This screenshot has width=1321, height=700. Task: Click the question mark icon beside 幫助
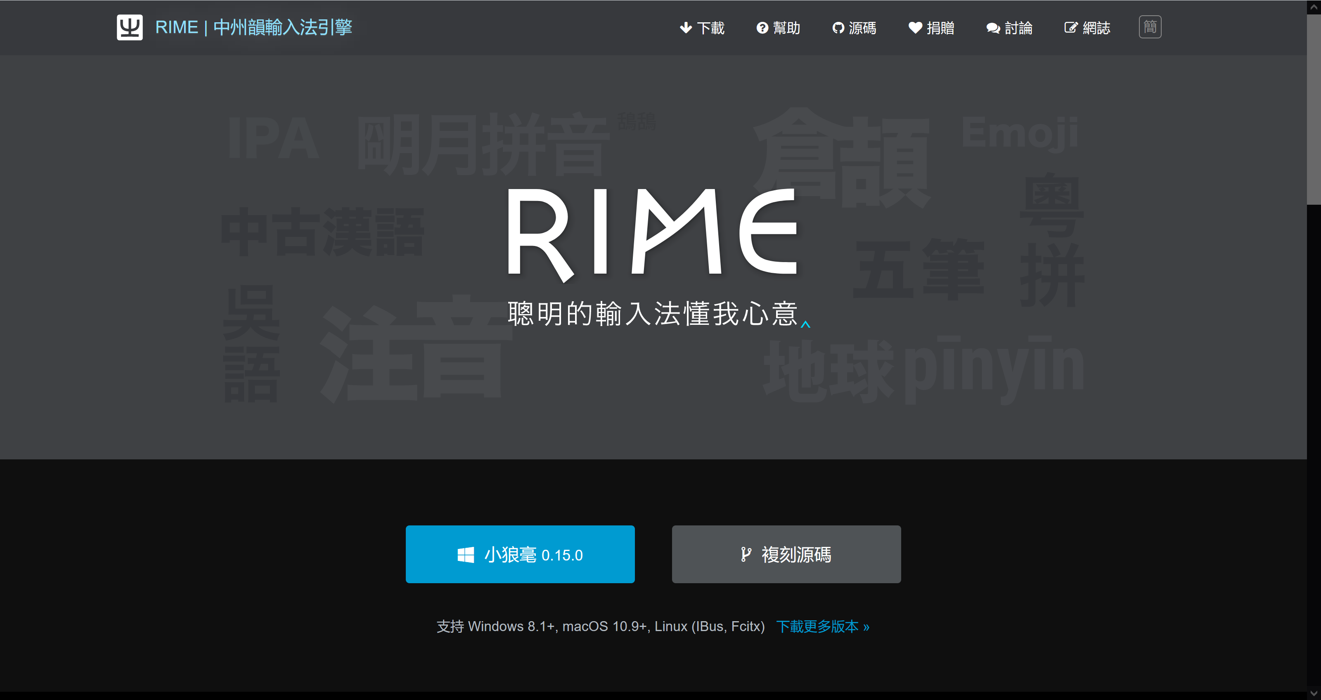pos(762,28)
